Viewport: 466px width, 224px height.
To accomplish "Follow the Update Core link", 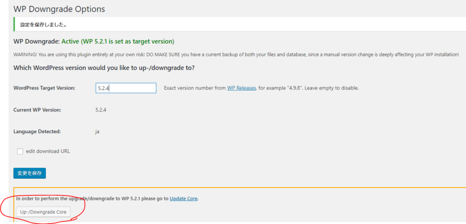I will click(183, 199).
